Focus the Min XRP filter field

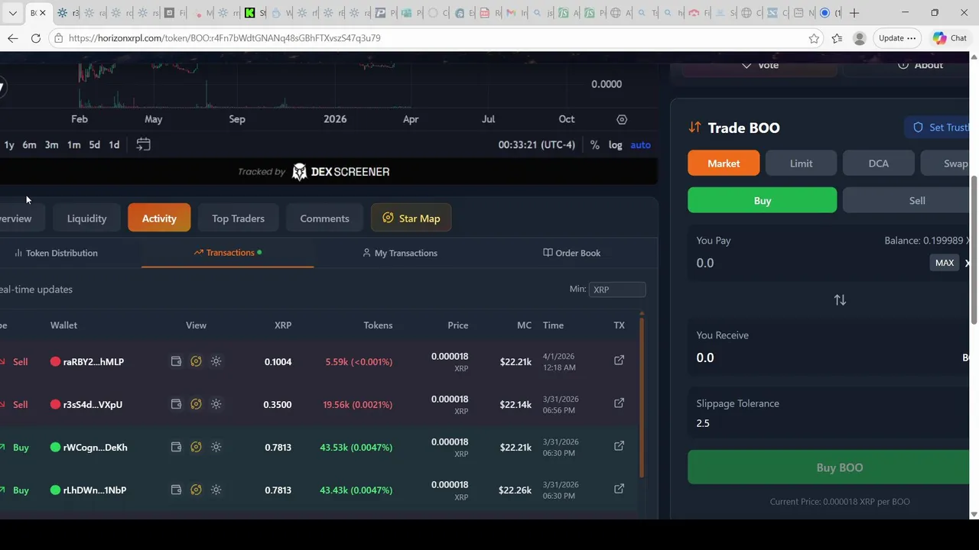[617, 290]
